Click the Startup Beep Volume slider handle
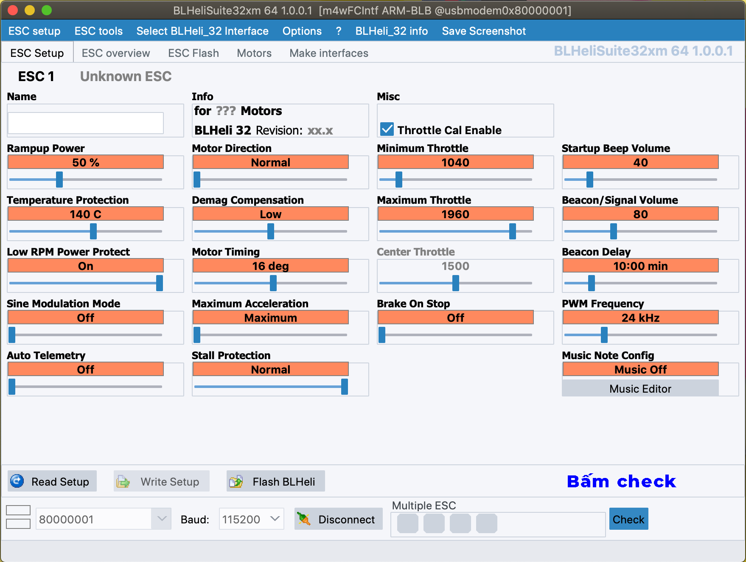The image size is (746, 562). pos(590,179)
